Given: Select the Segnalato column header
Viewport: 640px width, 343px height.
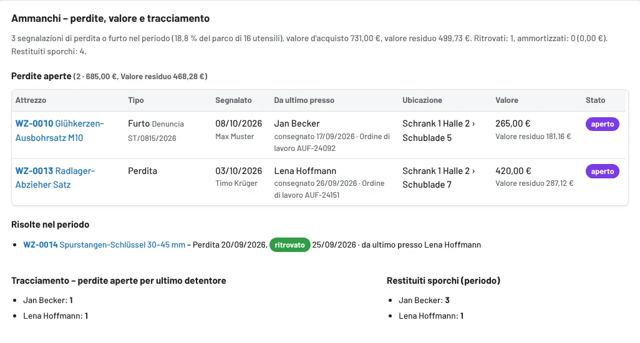Looking at the screenshot, I should [233, 100].
